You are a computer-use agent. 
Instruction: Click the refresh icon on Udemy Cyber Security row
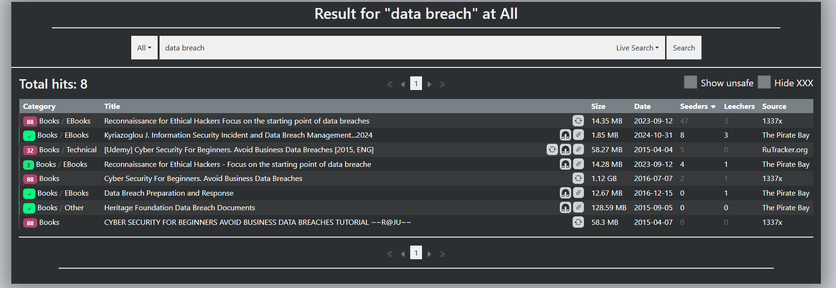[552, 149]
